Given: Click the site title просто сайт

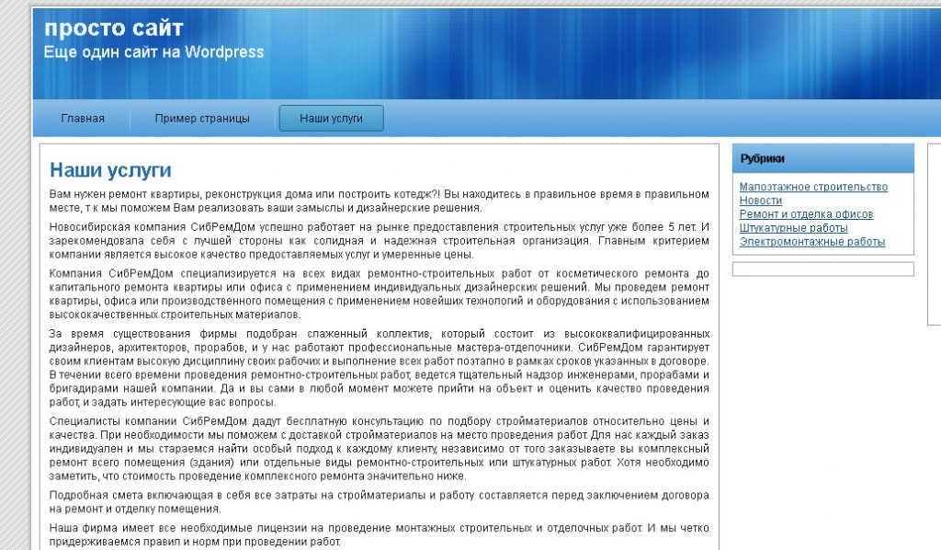Looking at the screenshot, I should point(113,29).
